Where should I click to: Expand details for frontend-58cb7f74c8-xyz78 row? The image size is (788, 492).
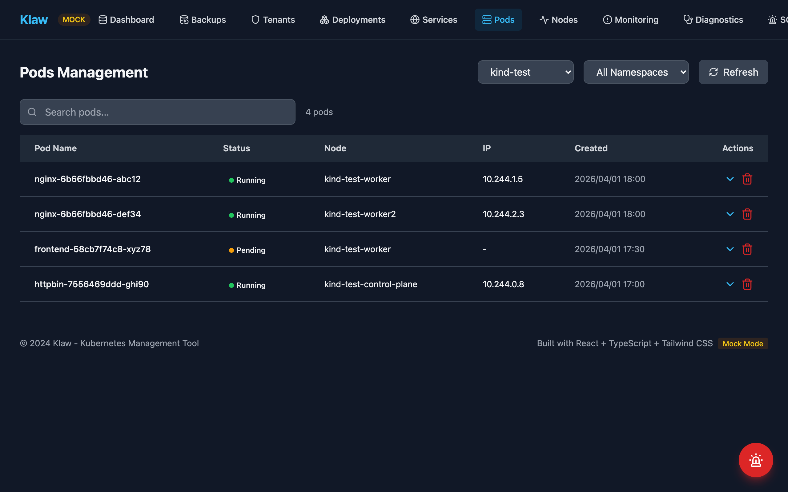(x=730, y=249)
